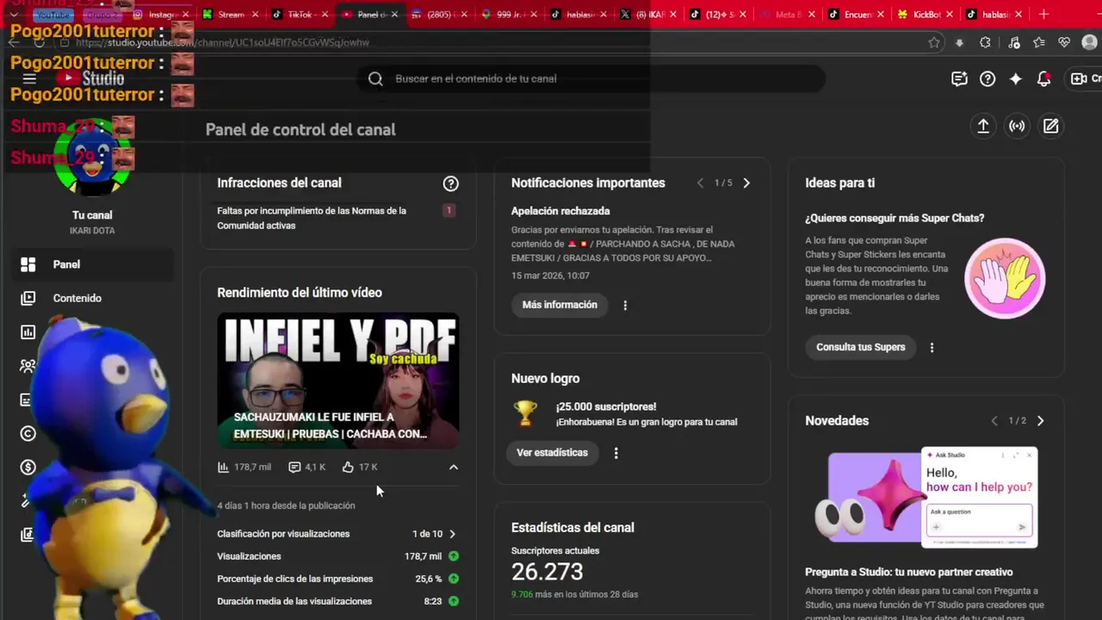Open the browser extensions puzzle icon
1102x620 pixels.
tap(986, 42)
